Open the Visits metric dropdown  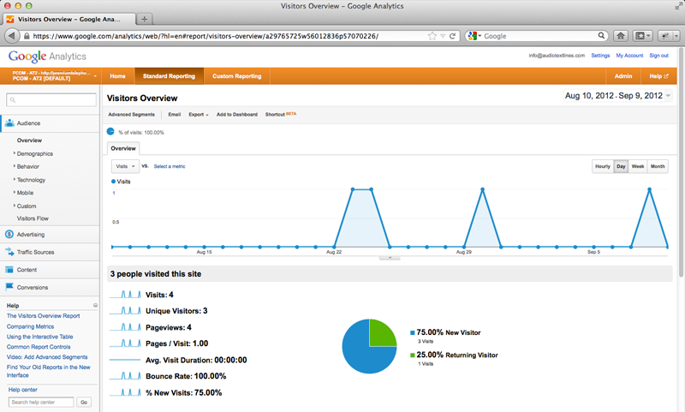[x=125, y=166]
